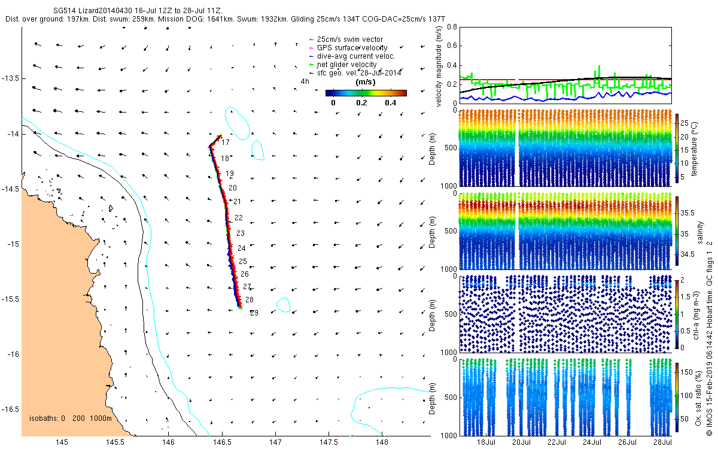Click track day marker label 18
The height and width of the screenshot is (449, 718).
pyautogui.click(x=225, y=159)
